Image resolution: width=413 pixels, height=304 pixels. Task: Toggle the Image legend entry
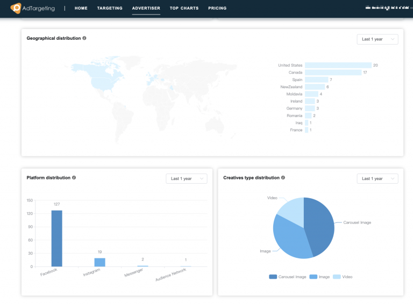pos(319,277)
